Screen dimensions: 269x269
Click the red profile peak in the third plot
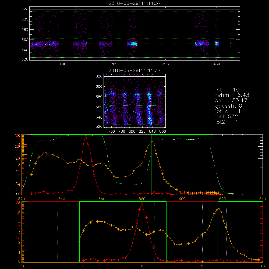tap(86, 136)
